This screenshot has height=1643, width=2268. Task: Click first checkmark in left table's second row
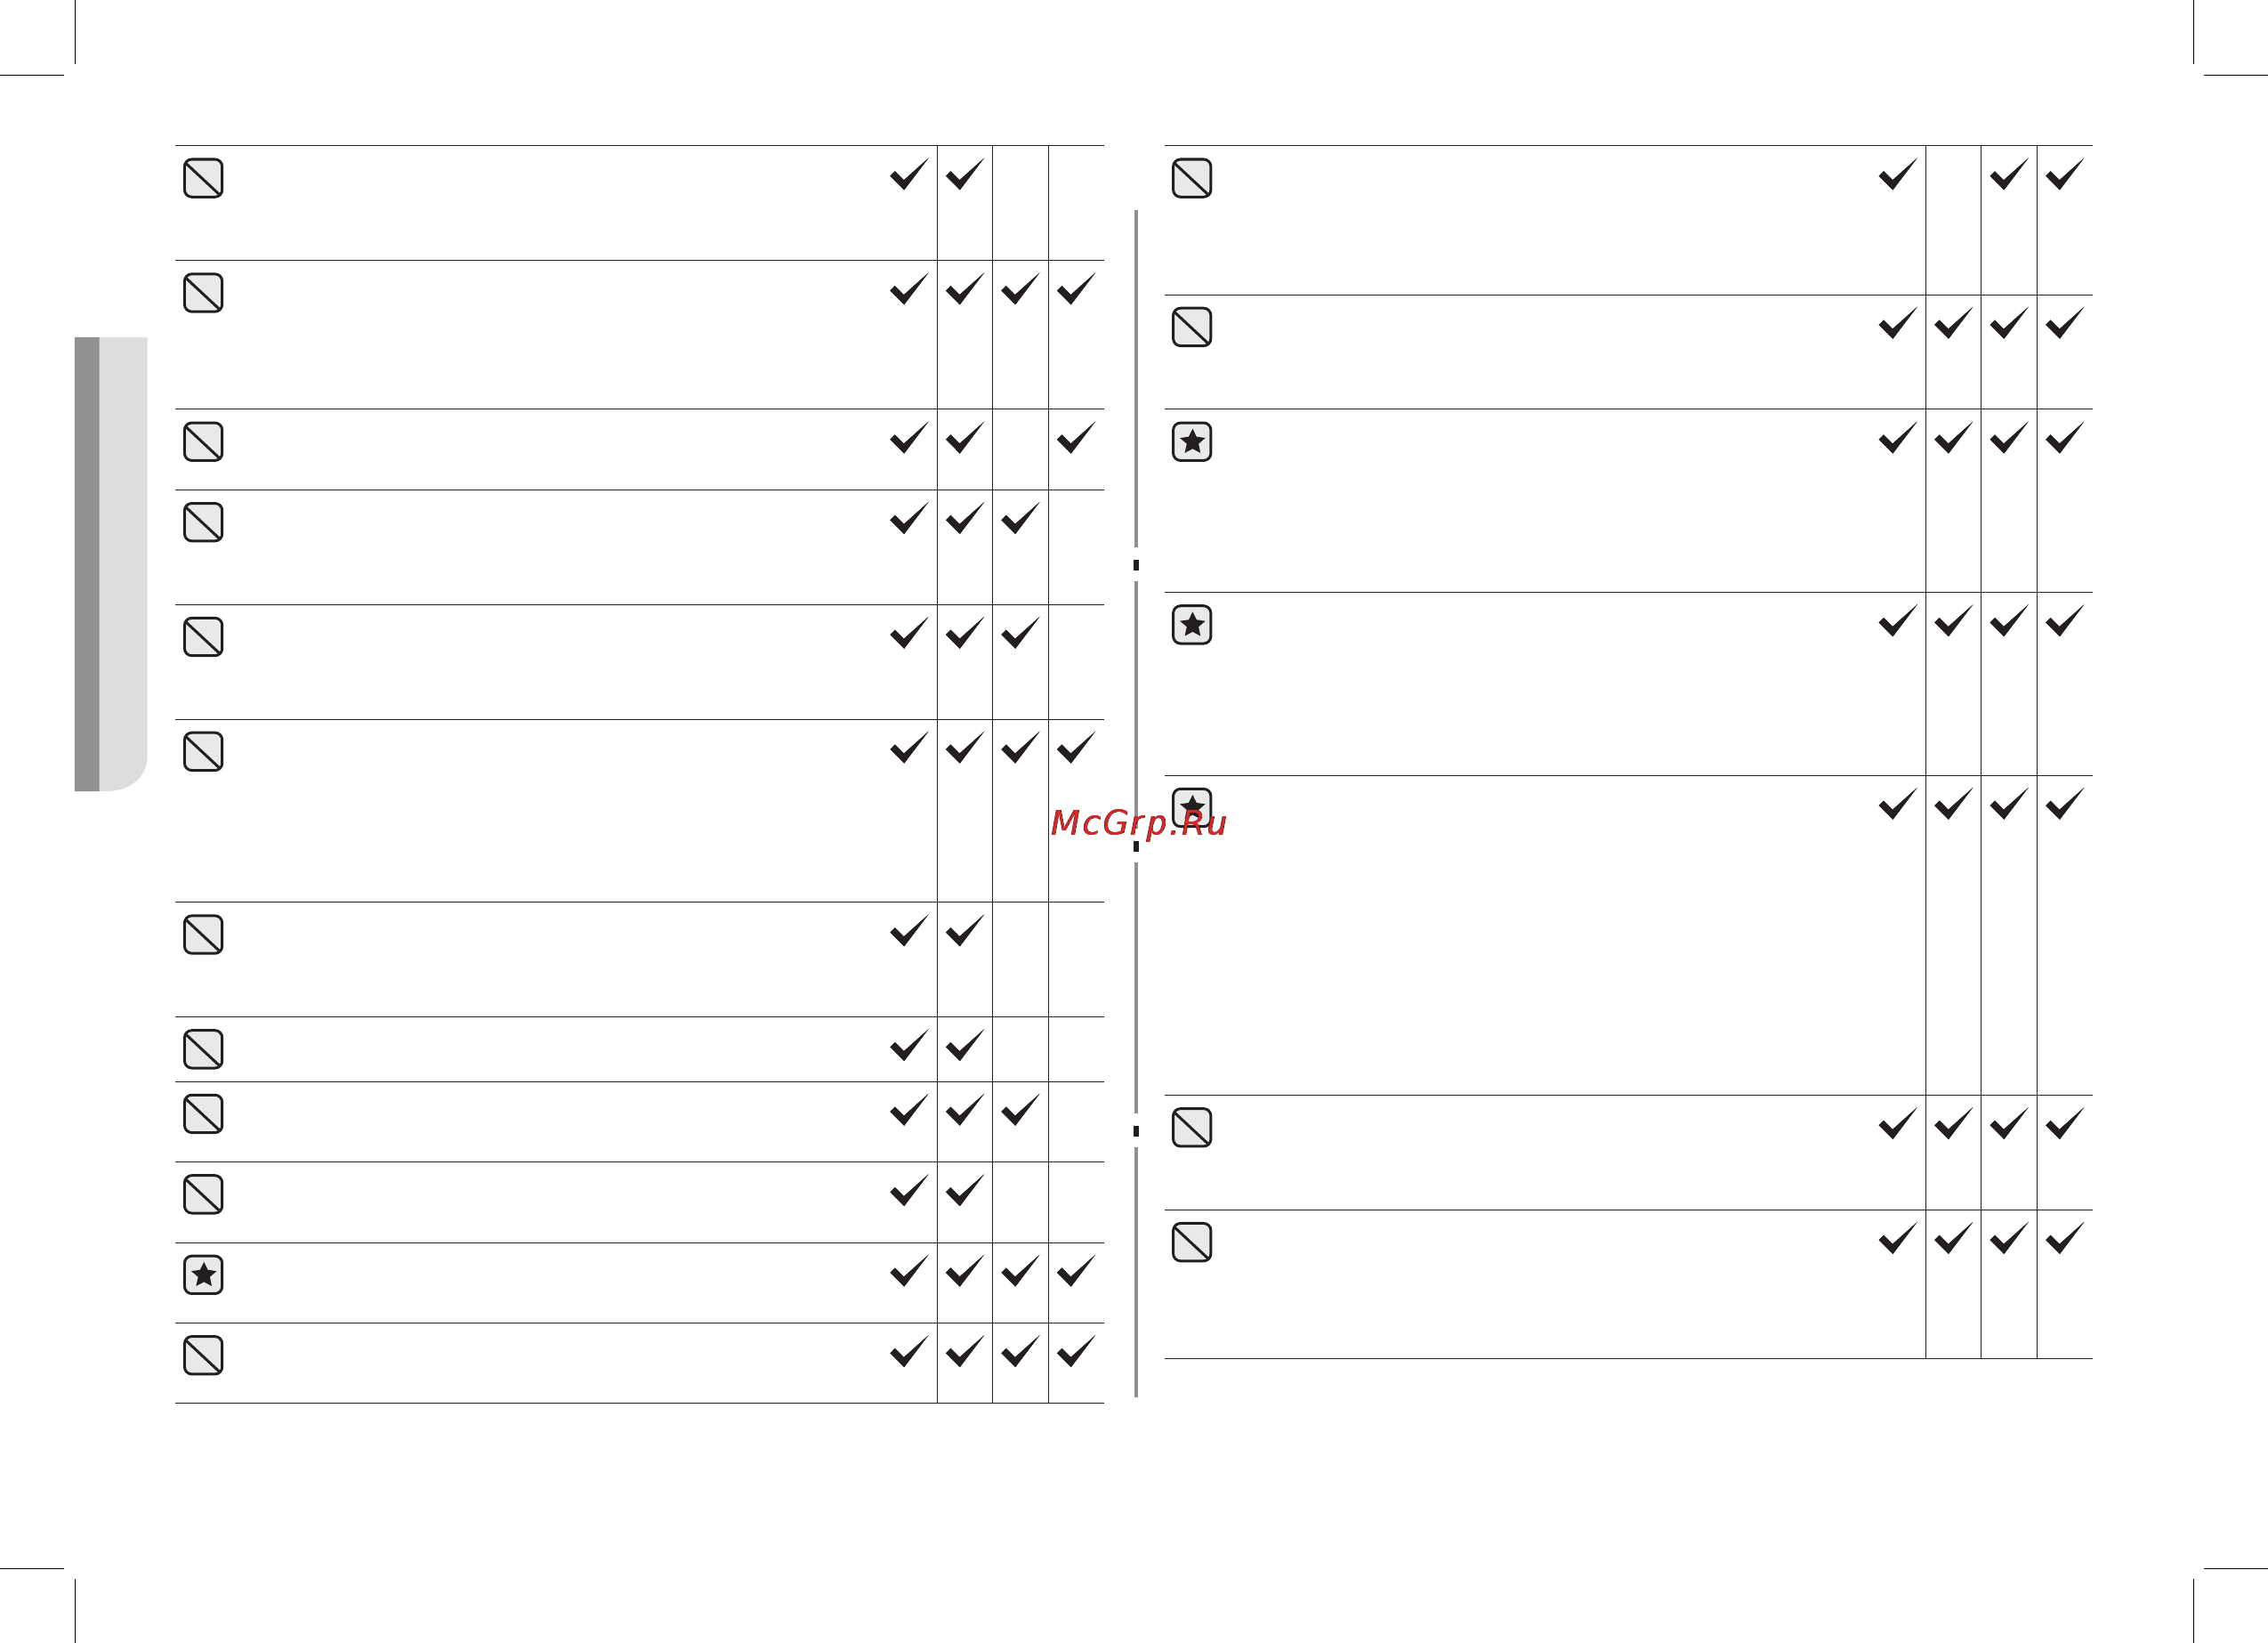pos(909,288)
